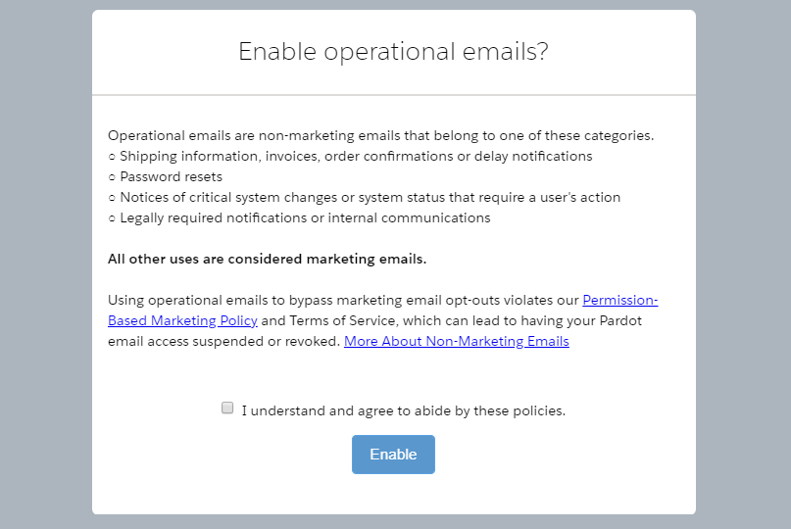Click the bullet circle before Legally required
This screenshot has height=529, width=791.
tap(112, 218)
